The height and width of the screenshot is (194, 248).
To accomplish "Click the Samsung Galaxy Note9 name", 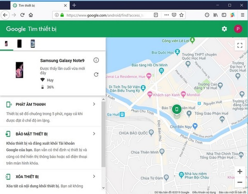I will 62,61.
